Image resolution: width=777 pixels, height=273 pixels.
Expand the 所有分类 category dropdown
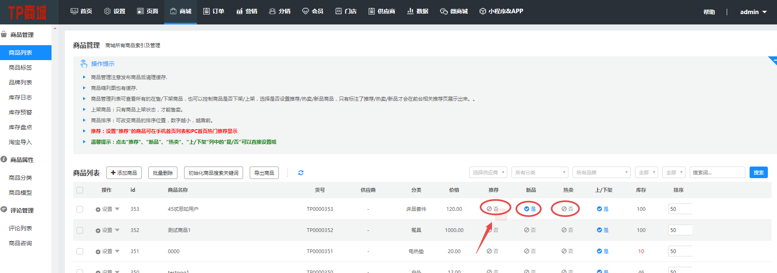click(x=539, y=173)
